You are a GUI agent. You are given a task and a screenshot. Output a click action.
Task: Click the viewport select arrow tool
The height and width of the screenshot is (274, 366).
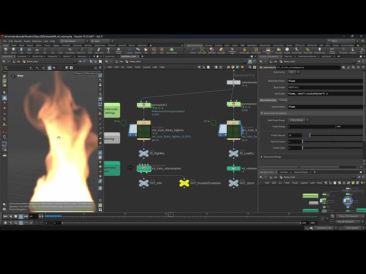coord(5,92)
